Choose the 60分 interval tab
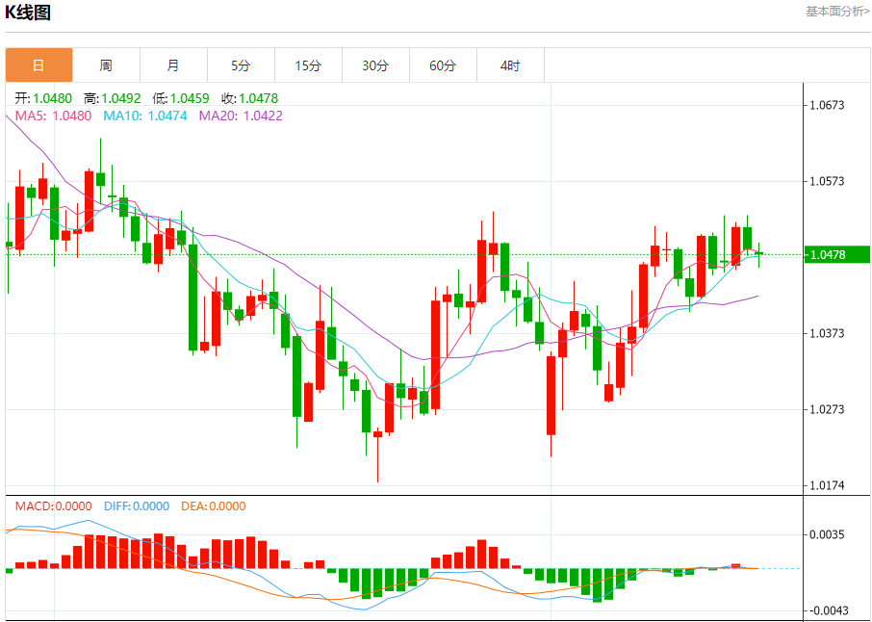872x622 pixels. pyautogui.click(x=443, y=65)
